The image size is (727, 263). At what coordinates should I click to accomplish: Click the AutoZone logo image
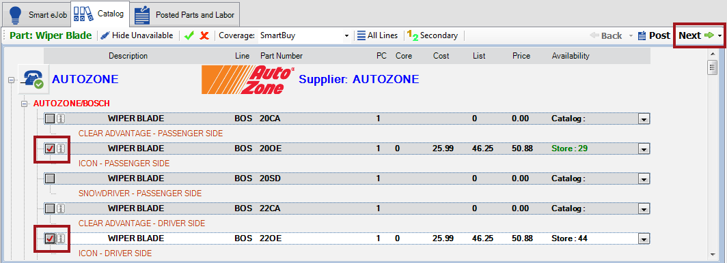[x=249, y=80]
